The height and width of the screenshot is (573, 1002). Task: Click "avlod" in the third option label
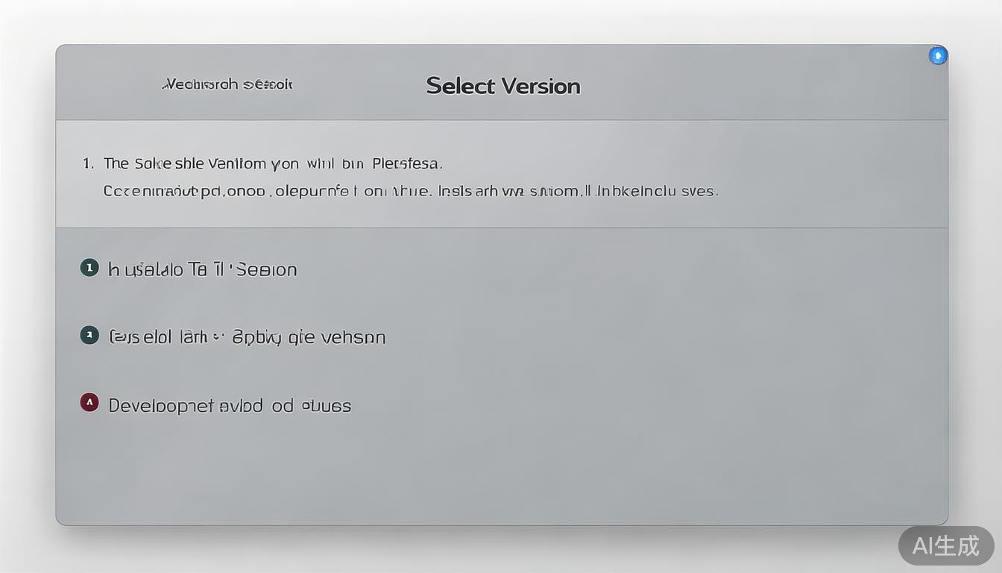point(241,406)
